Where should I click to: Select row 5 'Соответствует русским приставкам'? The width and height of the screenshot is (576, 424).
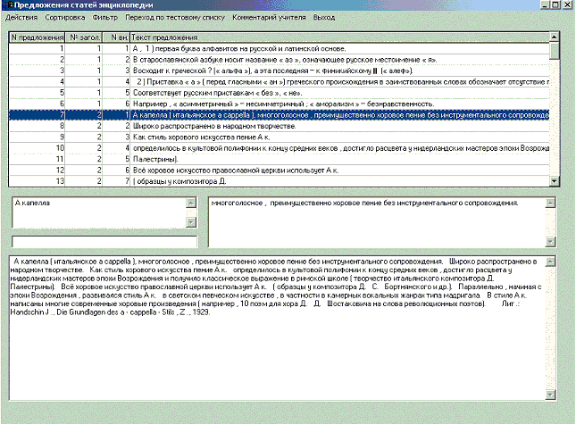pos(339,92)
